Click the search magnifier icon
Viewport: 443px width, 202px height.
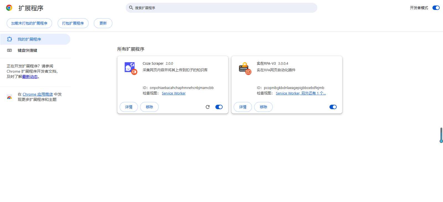tap(131, 8)
